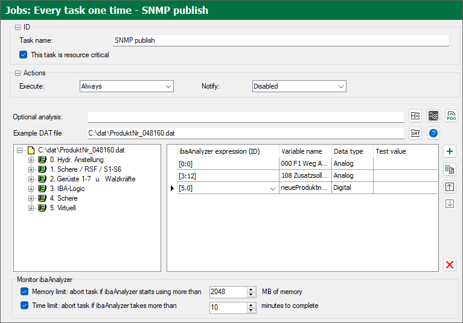Click the Optional analysis input field
The height and width of the screenshot is (323, 463).
[x=246, y=117]
